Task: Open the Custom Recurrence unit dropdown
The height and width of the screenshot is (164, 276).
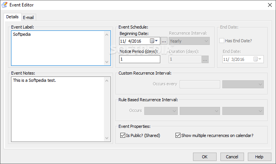Action: point(243,84)
